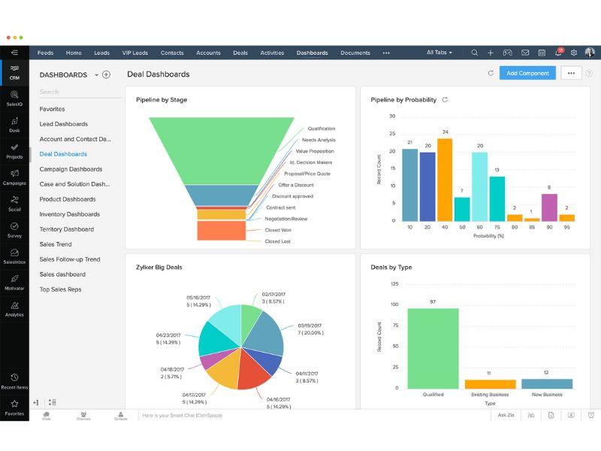Open Territory Dashboard in list

67,229
